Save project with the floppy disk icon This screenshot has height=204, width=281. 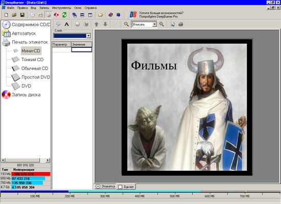22,15
